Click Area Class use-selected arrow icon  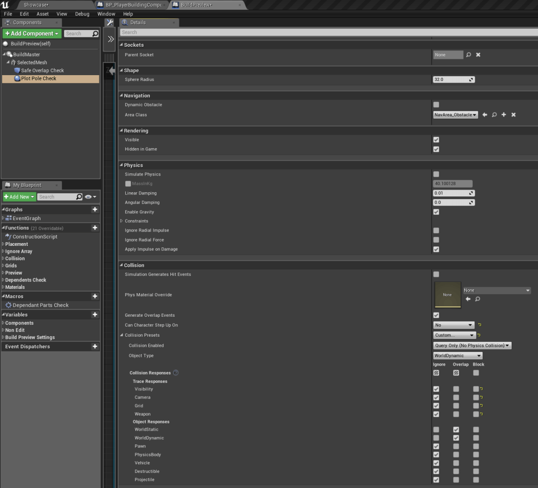(x=485, y=115)
